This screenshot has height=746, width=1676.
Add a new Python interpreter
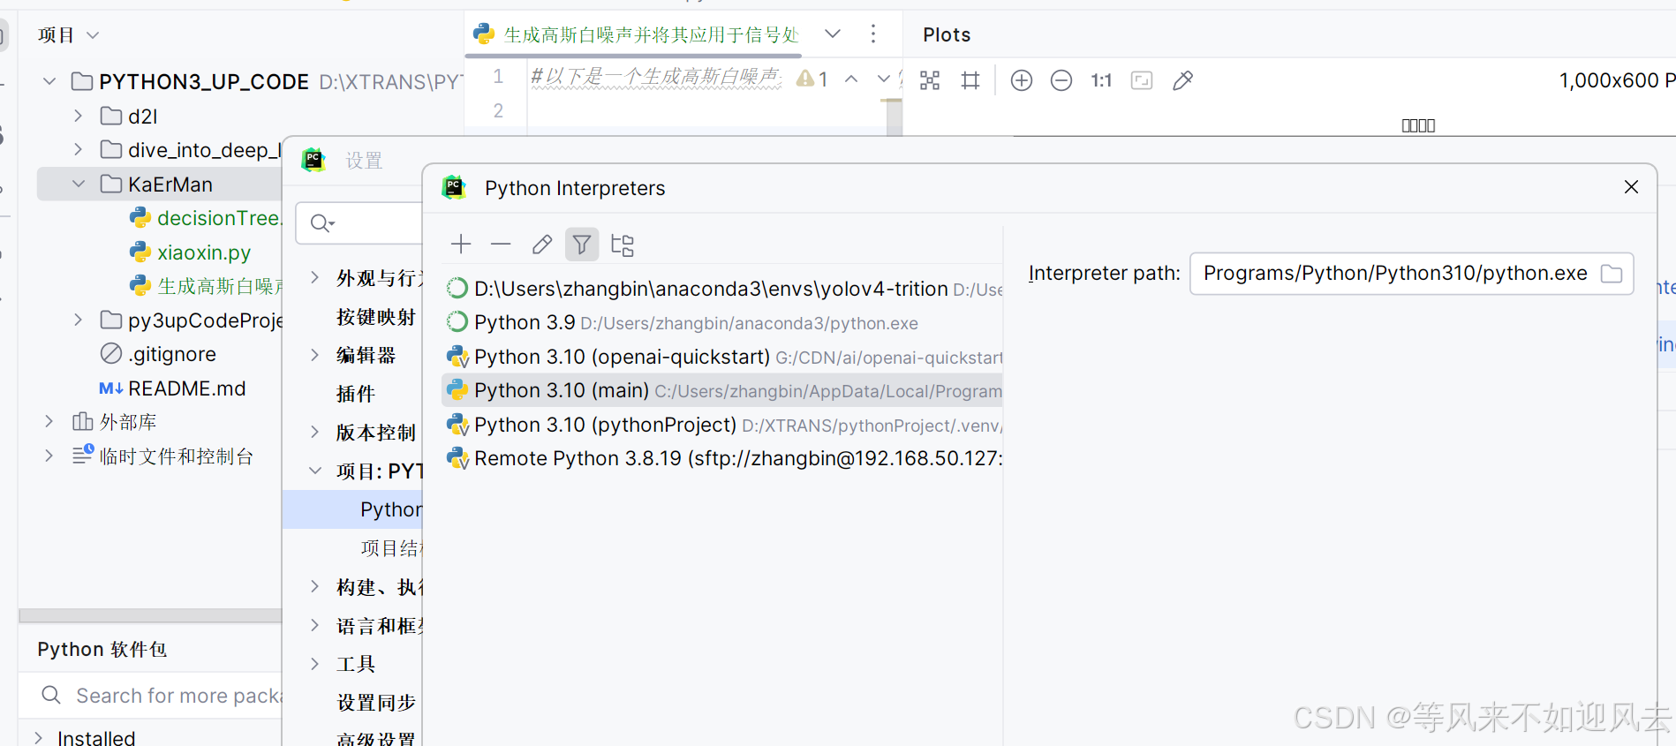(x=461, y=245)
